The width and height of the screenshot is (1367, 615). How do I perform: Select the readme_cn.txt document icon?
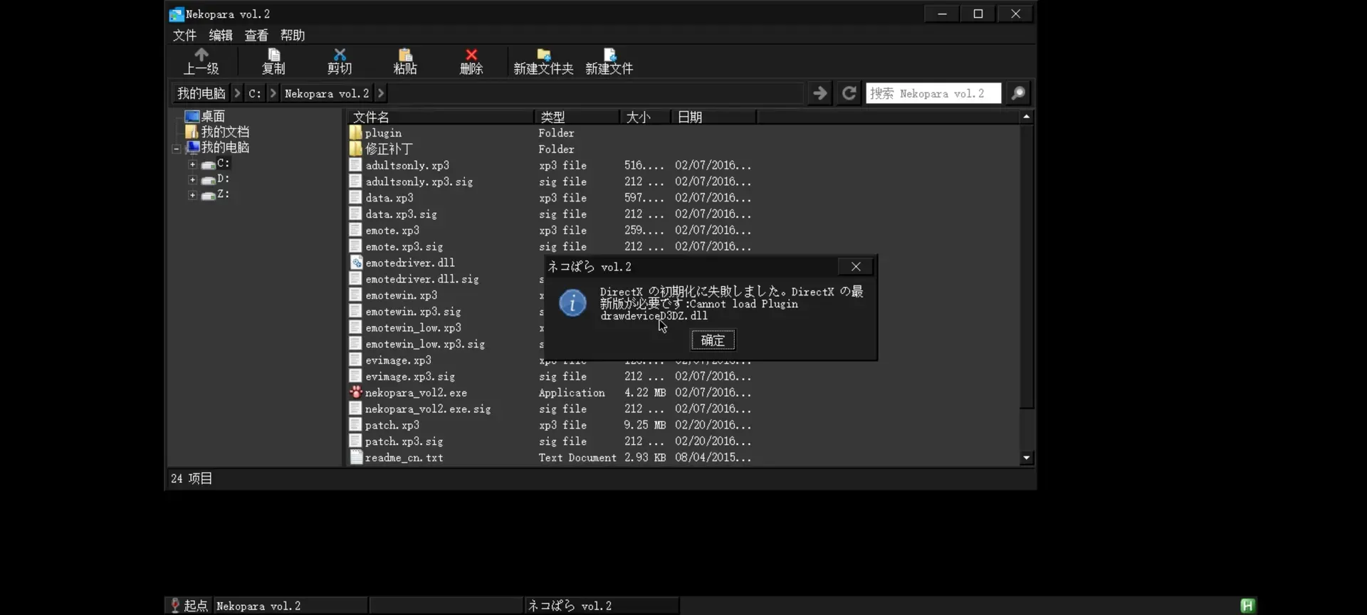click(x=356, y=458)
